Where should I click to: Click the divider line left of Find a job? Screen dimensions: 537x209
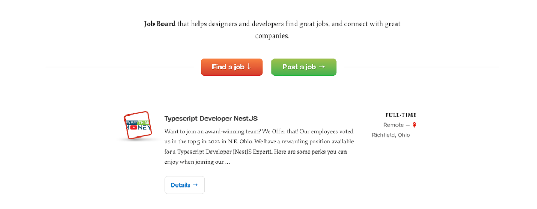point(120,67)
